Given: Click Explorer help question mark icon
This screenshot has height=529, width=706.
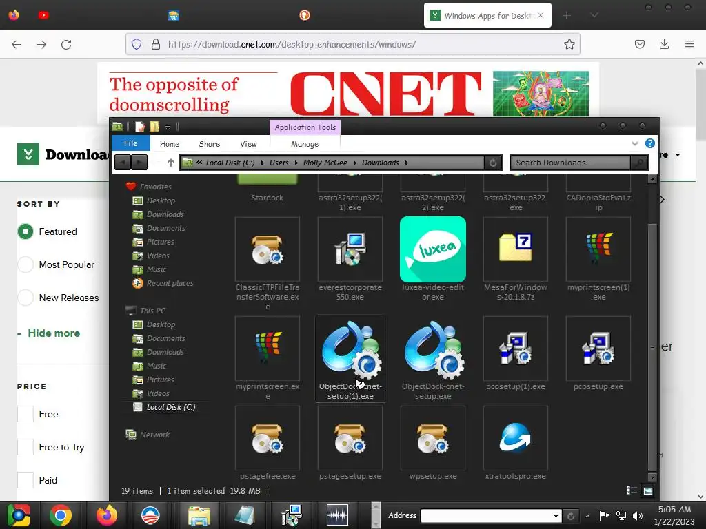Looking at the screenshot, I should (x=649, y=143).
